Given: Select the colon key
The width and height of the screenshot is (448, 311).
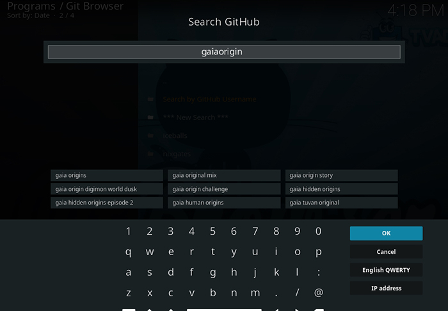Looking at the screenshot, I should point(318,272).
